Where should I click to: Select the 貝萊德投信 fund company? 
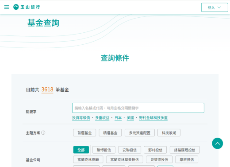click(x=159, y=159)
